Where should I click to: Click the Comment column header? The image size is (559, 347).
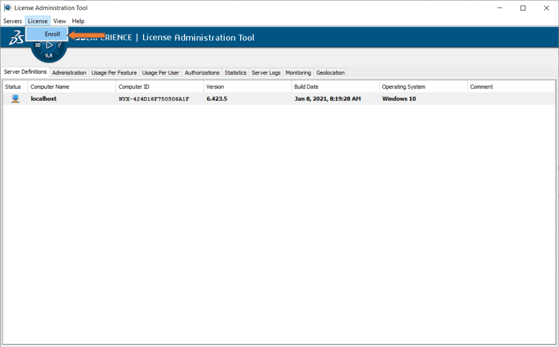click(511, 87)
